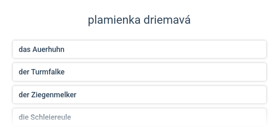Click the word "plamienka" in the heading
279x139 pixels.
pyautogui.click(x=114, y=20)
